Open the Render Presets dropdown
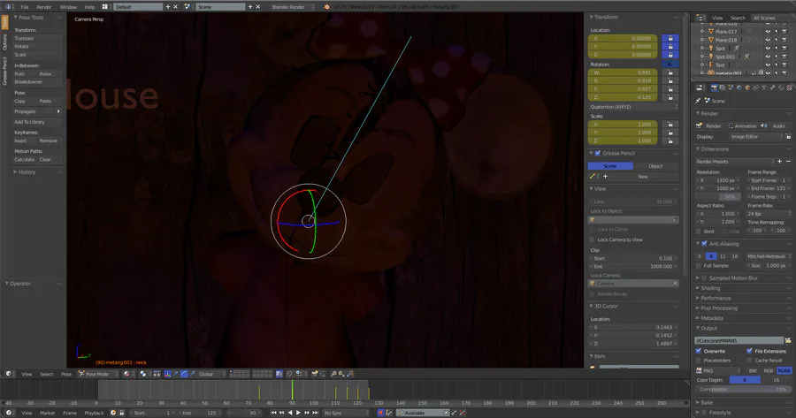This screenshot has width=796, height=418. coord(735,162)
